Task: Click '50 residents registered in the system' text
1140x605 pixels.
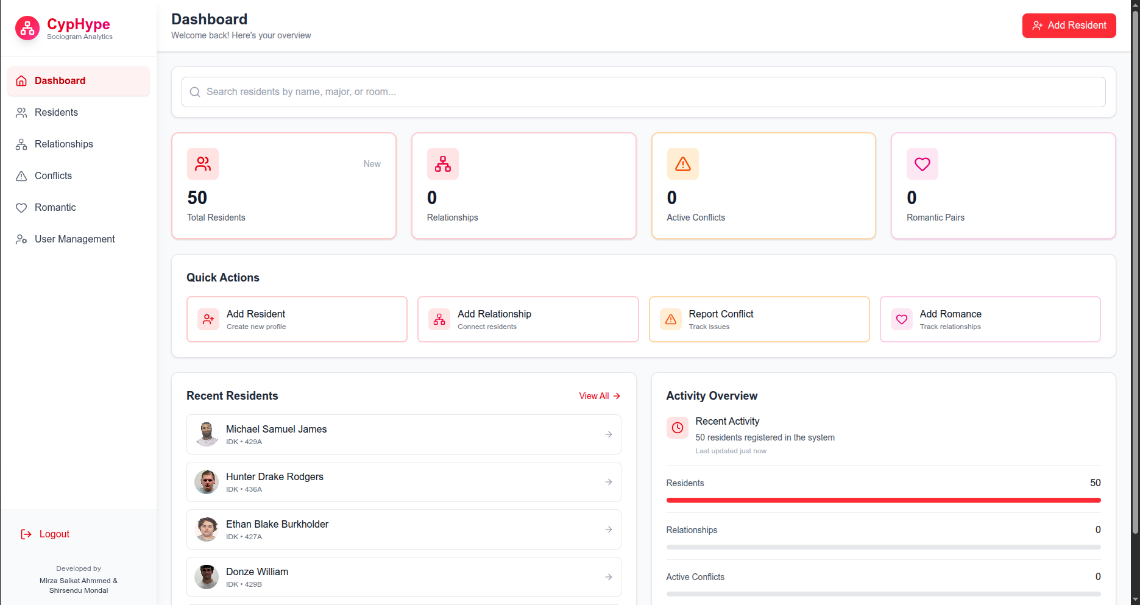Action: [765, 437]
